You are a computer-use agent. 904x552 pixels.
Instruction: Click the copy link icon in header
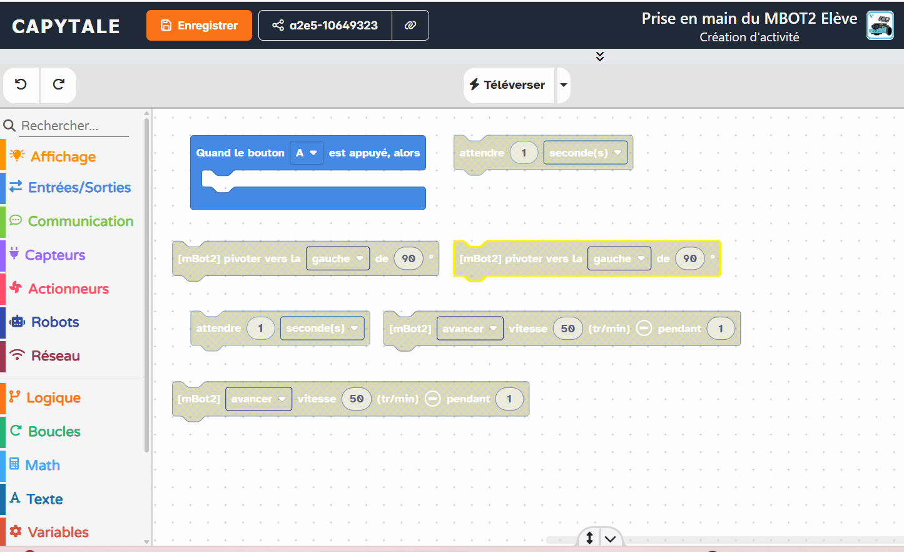tap(410, 26)
